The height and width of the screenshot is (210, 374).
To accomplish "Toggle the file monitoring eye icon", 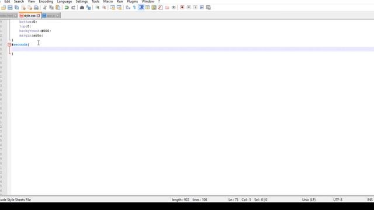I will (x=174, y=8).
